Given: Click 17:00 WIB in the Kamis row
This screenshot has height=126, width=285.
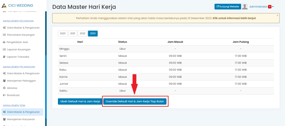Looking at the screenshot, I should [241, 77].
